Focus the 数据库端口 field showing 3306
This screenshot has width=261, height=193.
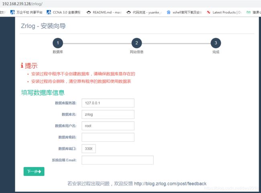coord(89,148)
